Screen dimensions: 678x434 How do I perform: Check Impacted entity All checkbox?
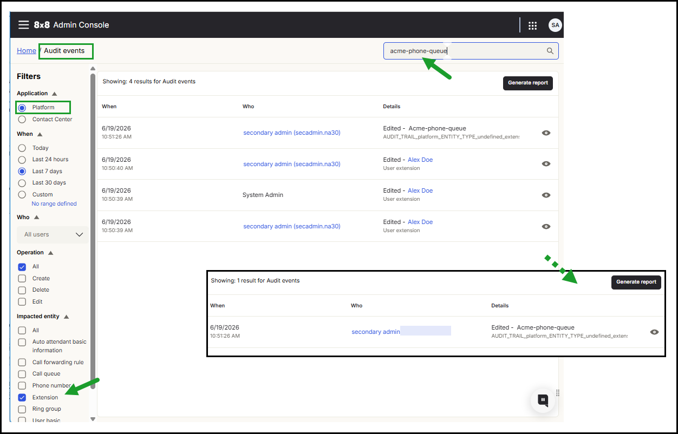22,330
